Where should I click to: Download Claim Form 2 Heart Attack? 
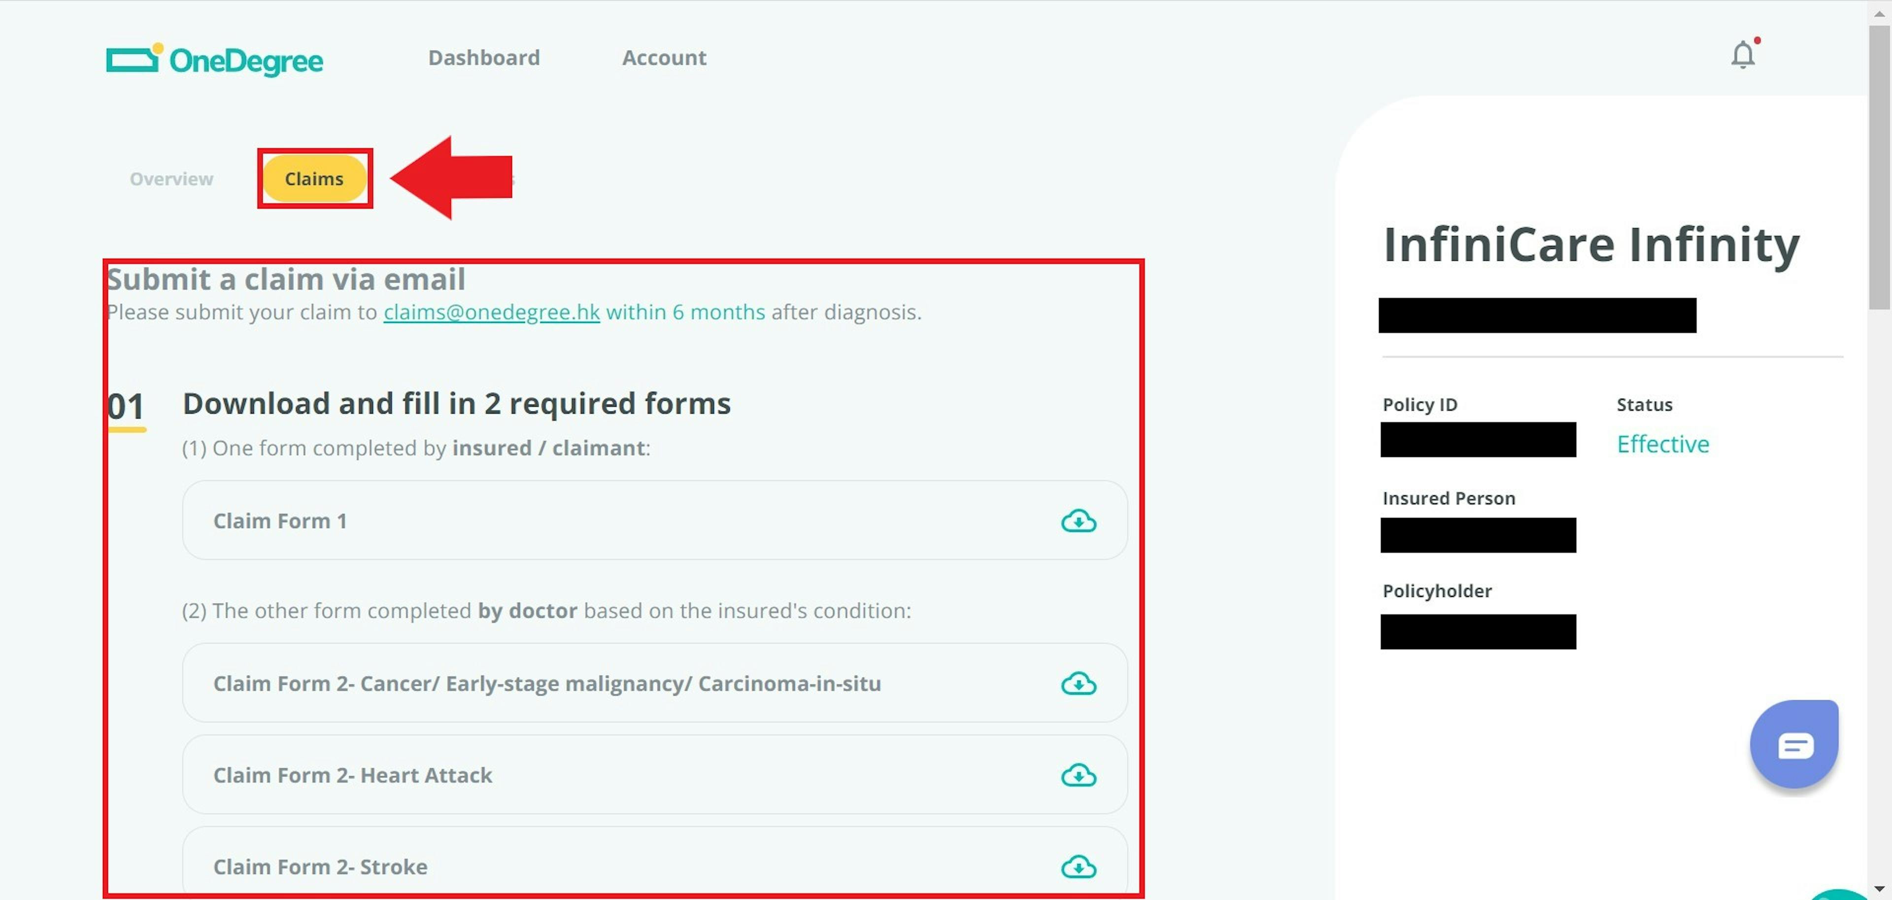[x=1078, y=774]
